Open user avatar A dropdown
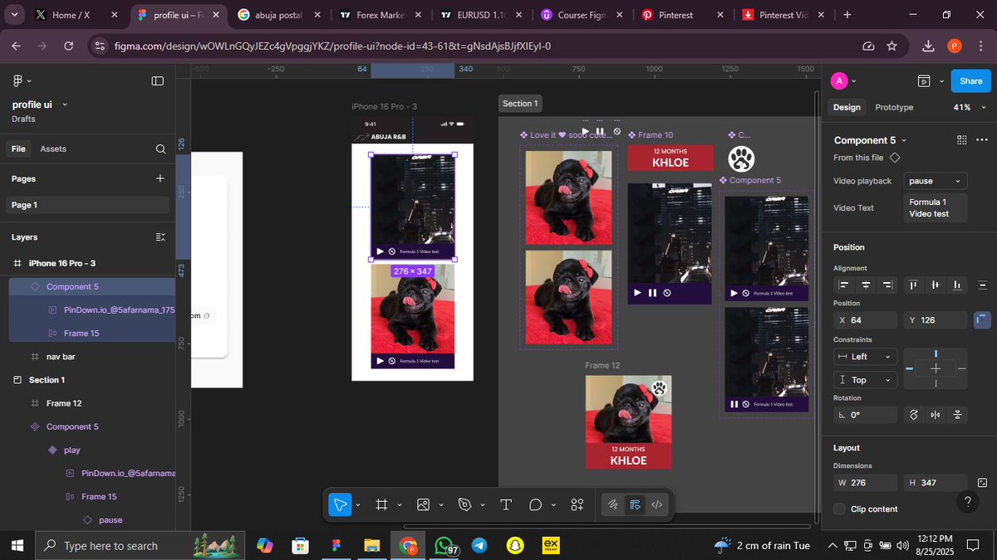Viewport: 997px width, 560px height. [x=844, y=80]
